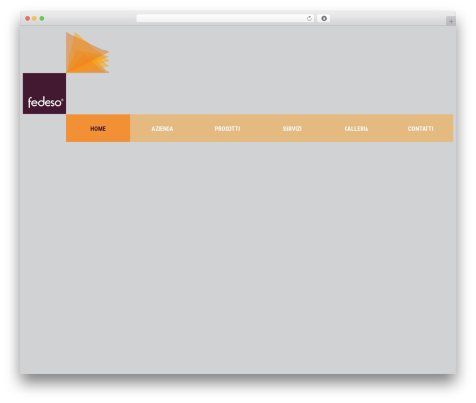Close the browser window with red button
This screenshot has height=403, width=476.
[28, 18]
